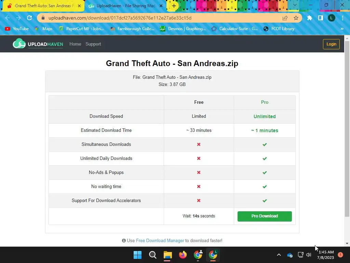Close the UploadHaven tab

point(161,6)
